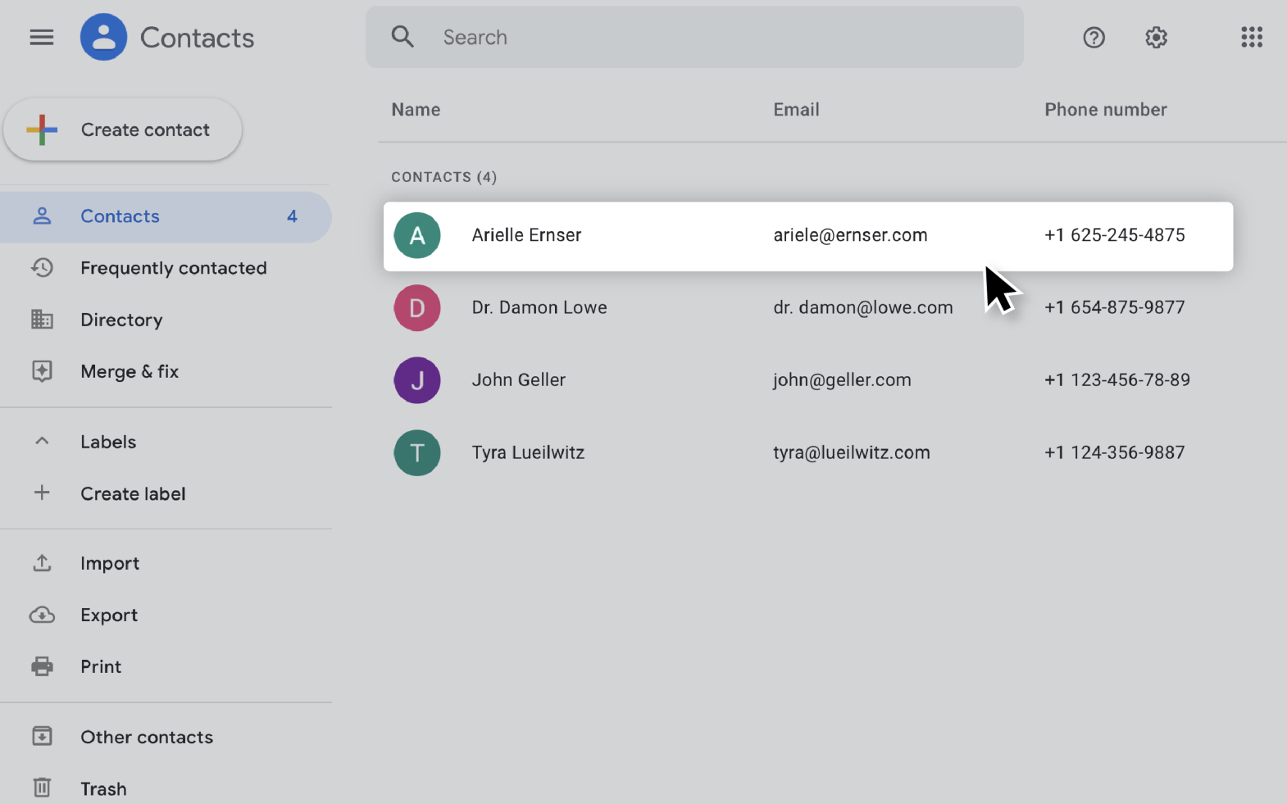1287x804 pixels.
Task: Open Settings gear icon
Action: point(1156,38)
